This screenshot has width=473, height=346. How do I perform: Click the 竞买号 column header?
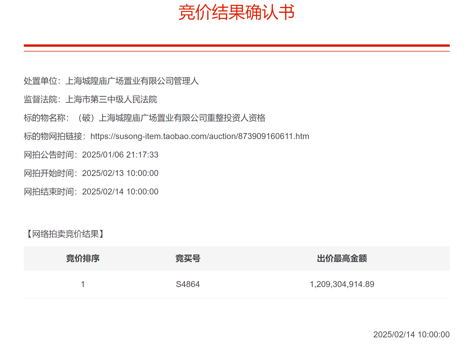pyautogui.click(x=188, y=258)
